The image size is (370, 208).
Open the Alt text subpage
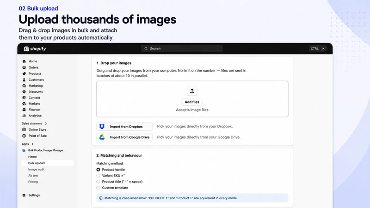(x=33, y=176)
